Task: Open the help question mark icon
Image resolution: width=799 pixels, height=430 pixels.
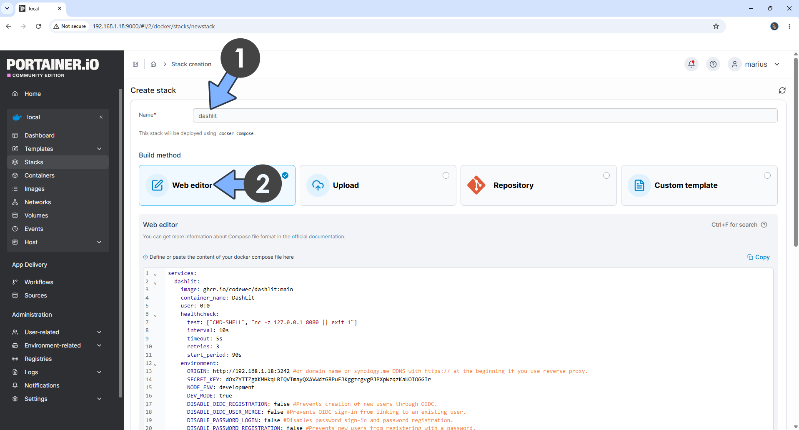Action: pos(713,64)
